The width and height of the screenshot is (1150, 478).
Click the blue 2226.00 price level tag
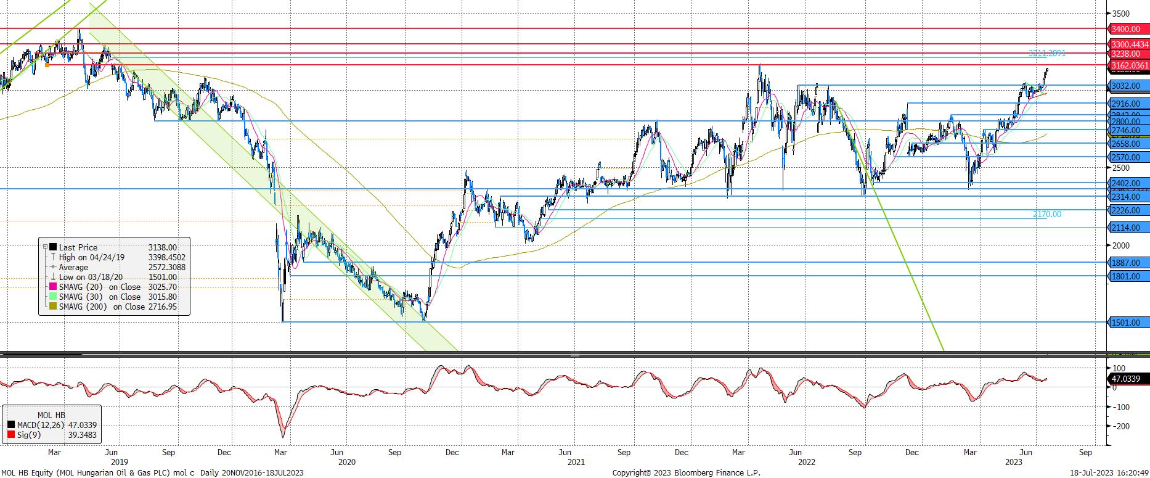pos(1129,210)
